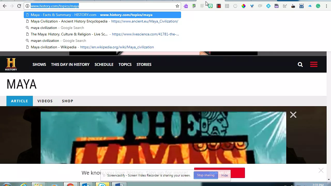The image size is (331, 186).
Task: Open the SHOWS nav menu
Action: click(x=39, y=65)
